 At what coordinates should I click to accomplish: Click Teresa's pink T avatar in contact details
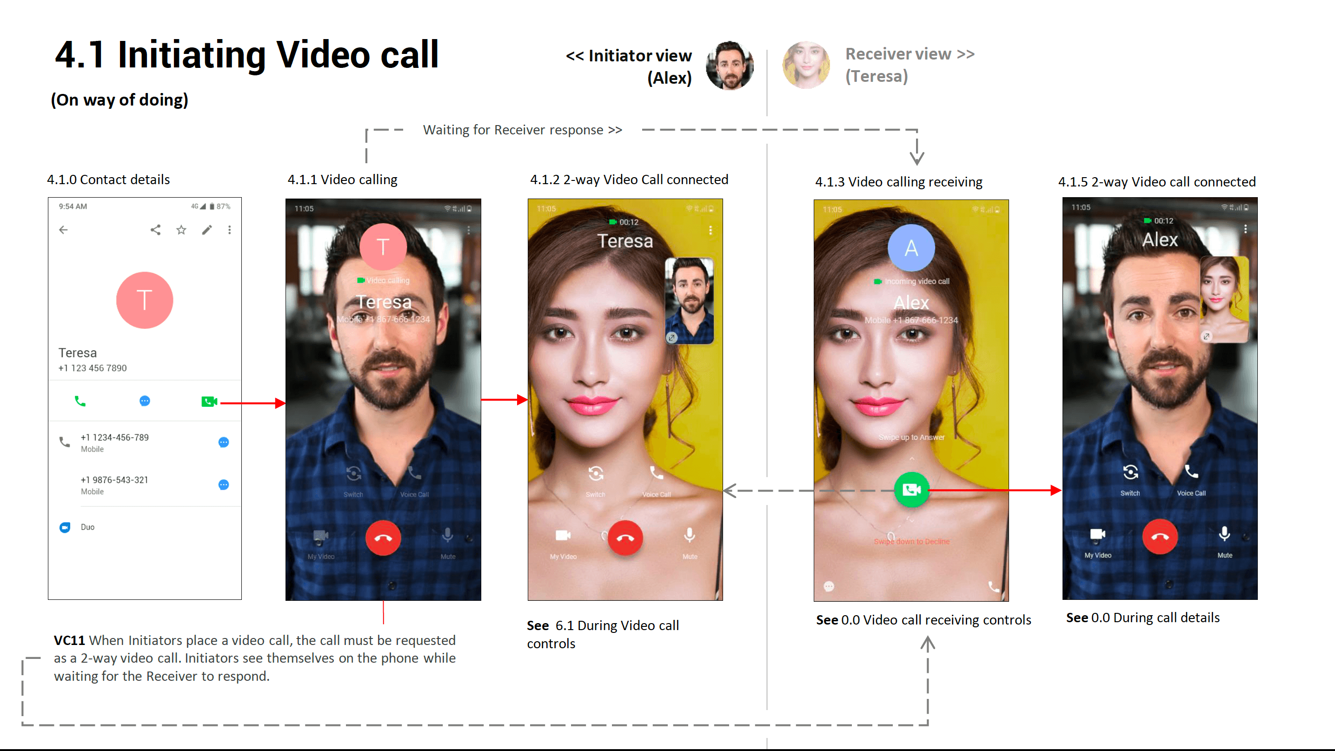click(x=145, y=300)
